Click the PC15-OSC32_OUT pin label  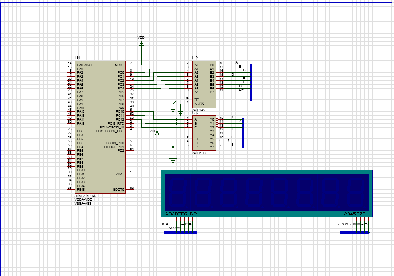[110, 131]
